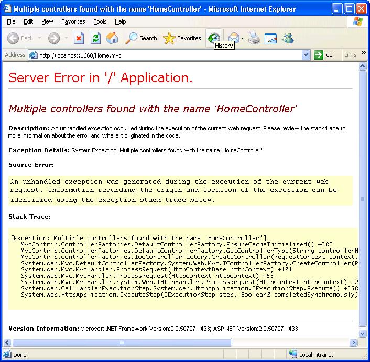The width and height of the screenshot is (370, 362).
Task: Open the View menu
Action: pyautogui.click(x=47, y=21)
